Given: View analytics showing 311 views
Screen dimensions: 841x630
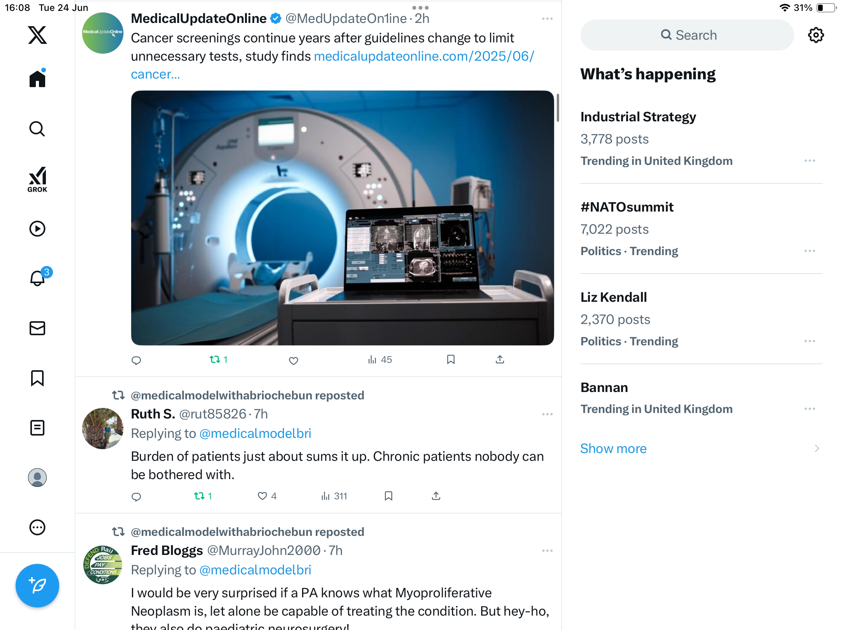Looking at the screenshot, I should [x=334, y=496].
